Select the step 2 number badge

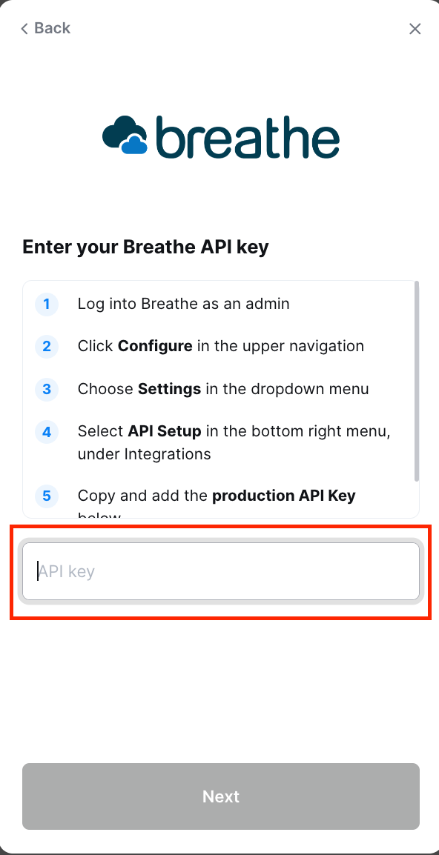[x=47, y=346]
